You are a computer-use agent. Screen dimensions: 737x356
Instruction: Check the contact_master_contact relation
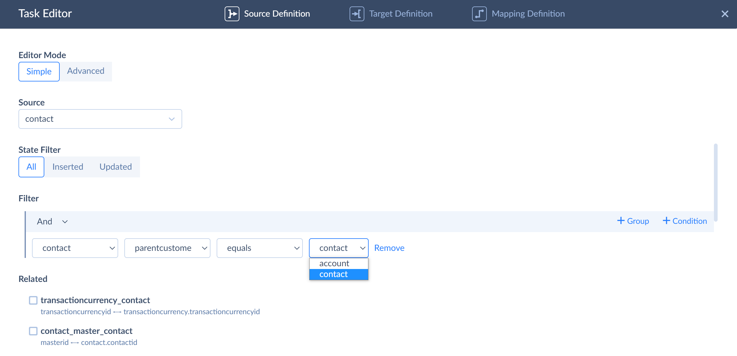coord(33,331)
